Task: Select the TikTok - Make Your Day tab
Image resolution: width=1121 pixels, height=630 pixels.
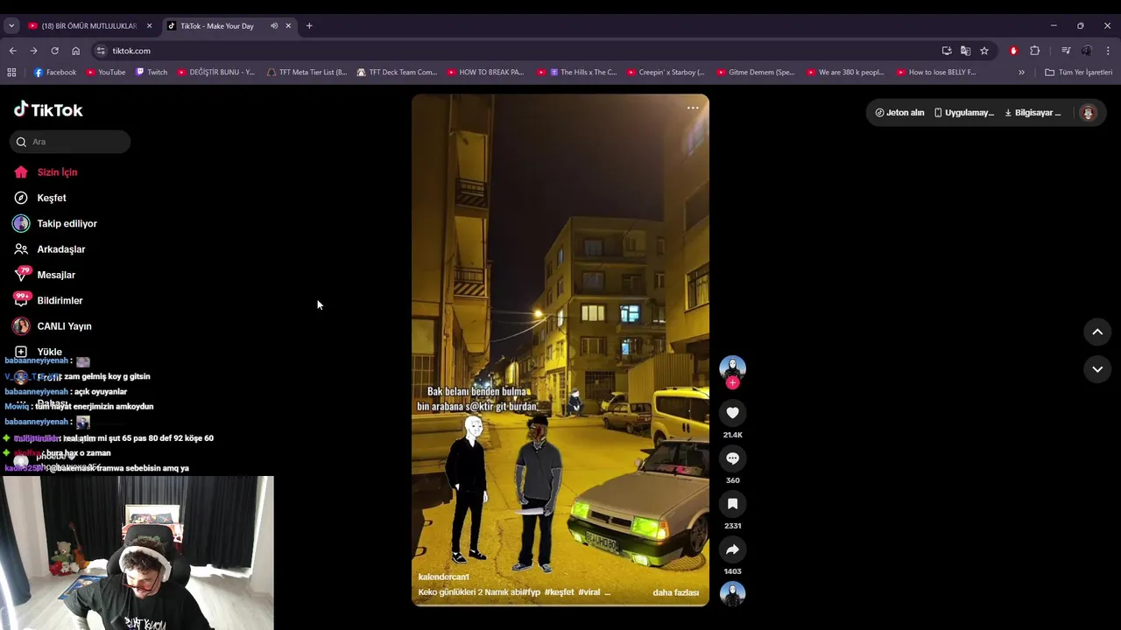Action: tap(217, 26)
